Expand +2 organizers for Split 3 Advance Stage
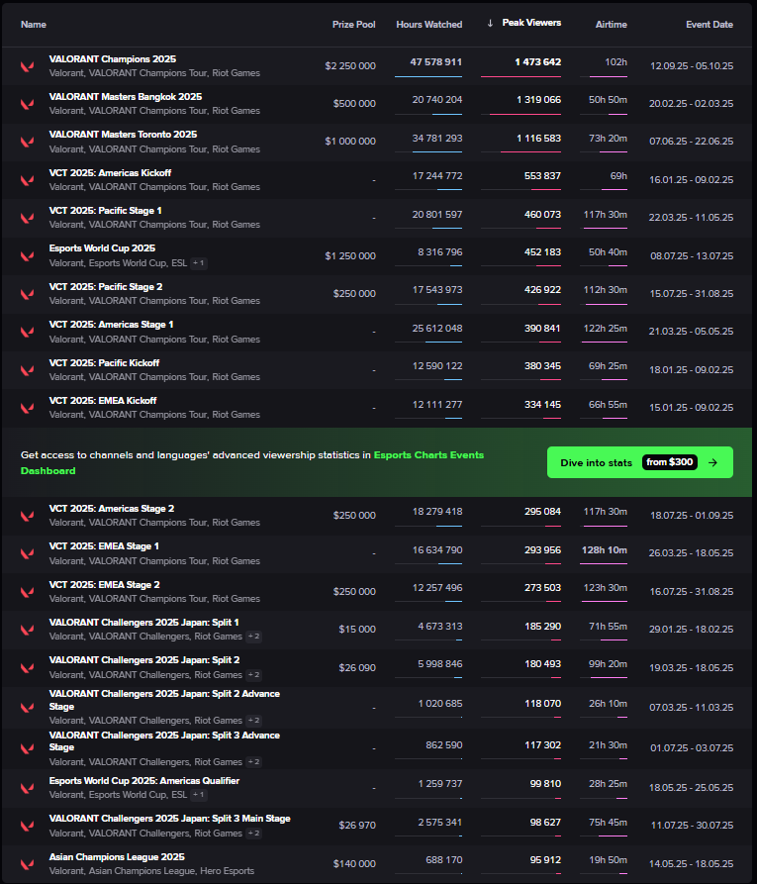Screen dimensions: 757x884 (253, 762)
